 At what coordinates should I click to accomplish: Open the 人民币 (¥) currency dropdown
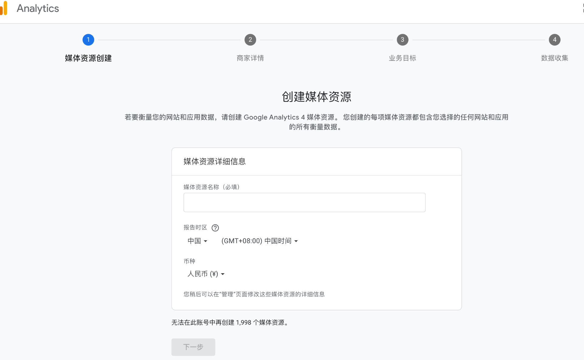pyautogui.click(x=206, y=274)
